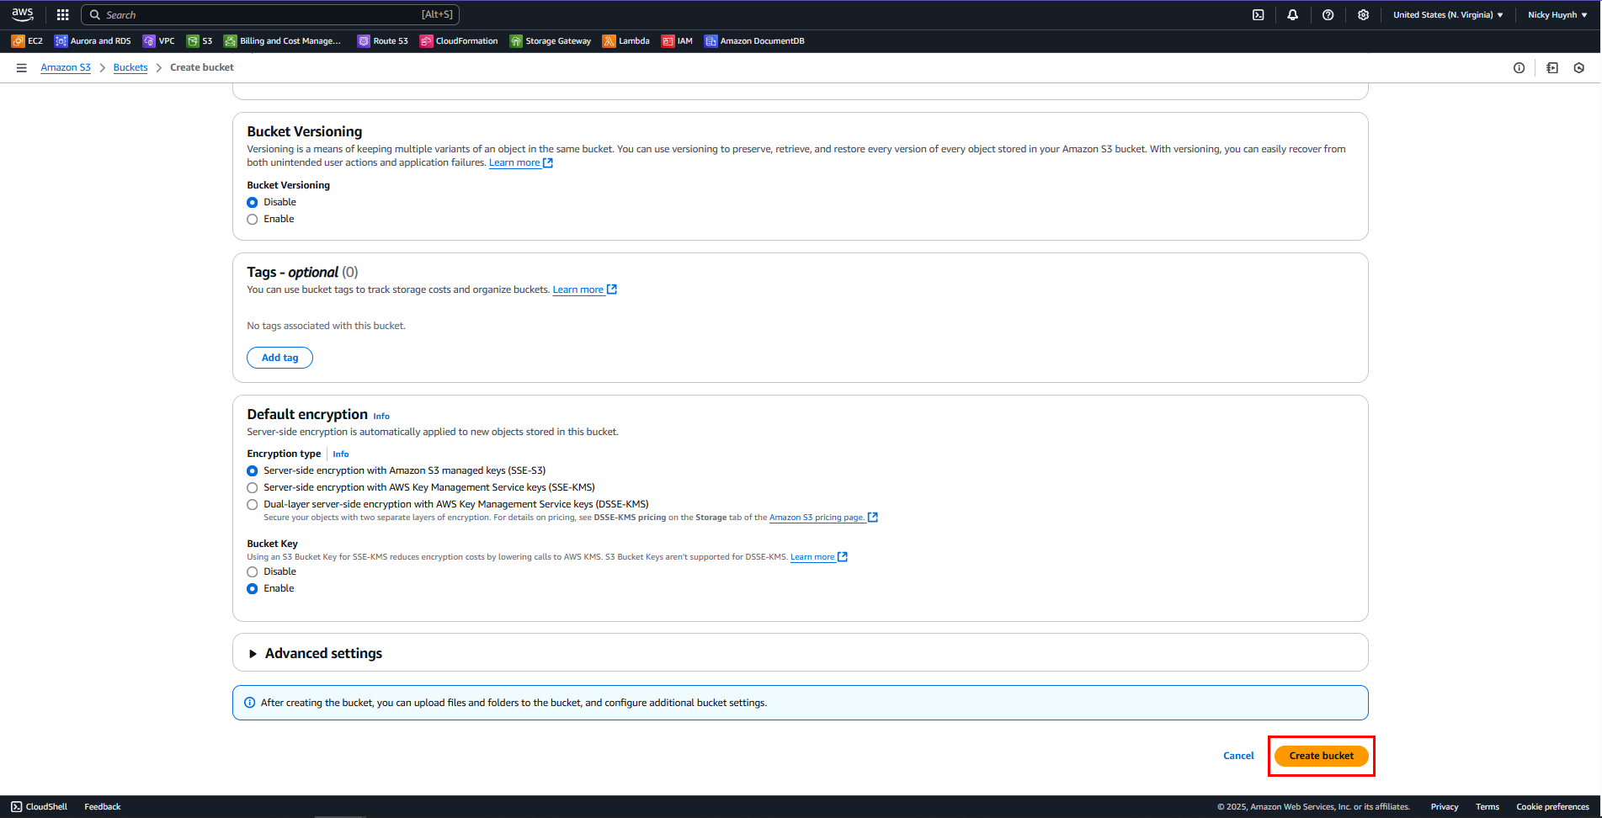
Task: Open the help question mark icon
Action: coord(1328,15)
